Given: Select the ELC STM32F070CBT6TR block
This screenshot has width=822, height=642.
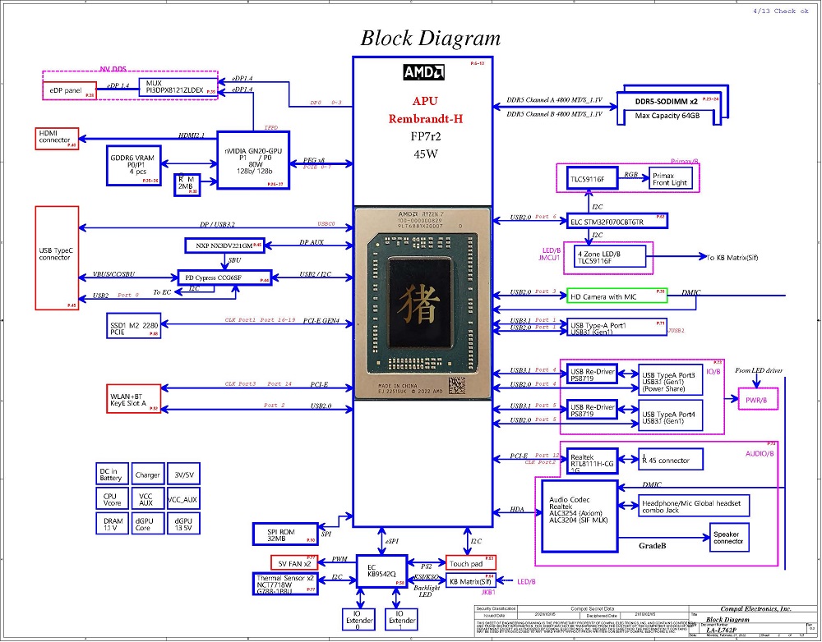Looking at the screenshot, I should pyautogui.click(x=617, y=221).
